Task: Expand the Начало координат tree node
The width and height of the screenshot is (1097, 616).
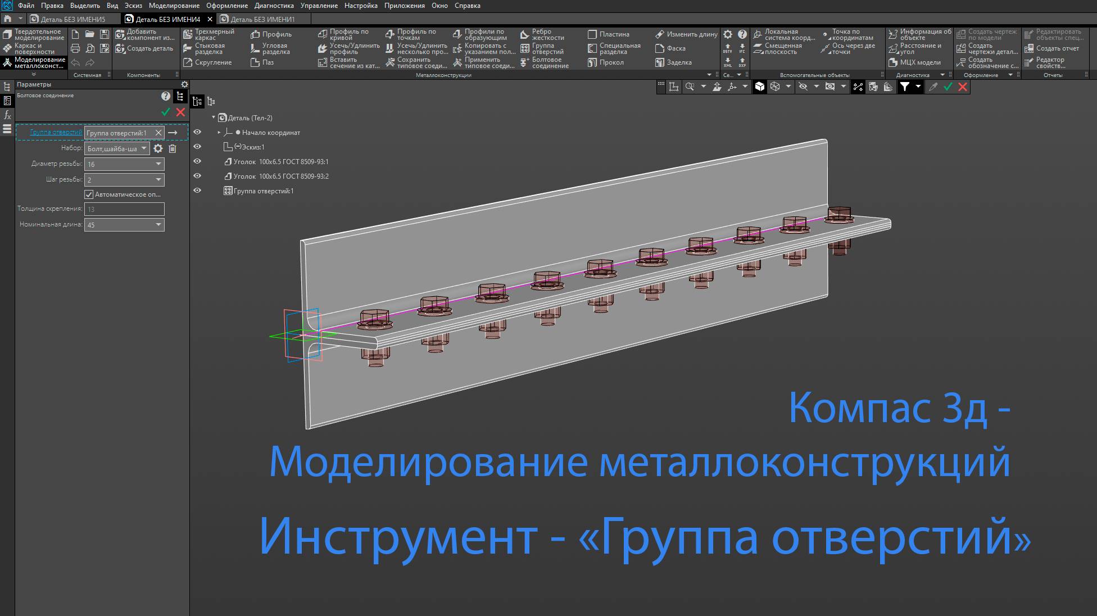Action: click(219, 133)
